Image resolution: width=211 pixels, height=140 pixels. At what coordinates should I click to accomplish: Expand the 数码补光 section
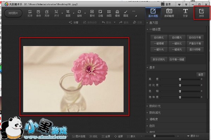coord(155,106)
